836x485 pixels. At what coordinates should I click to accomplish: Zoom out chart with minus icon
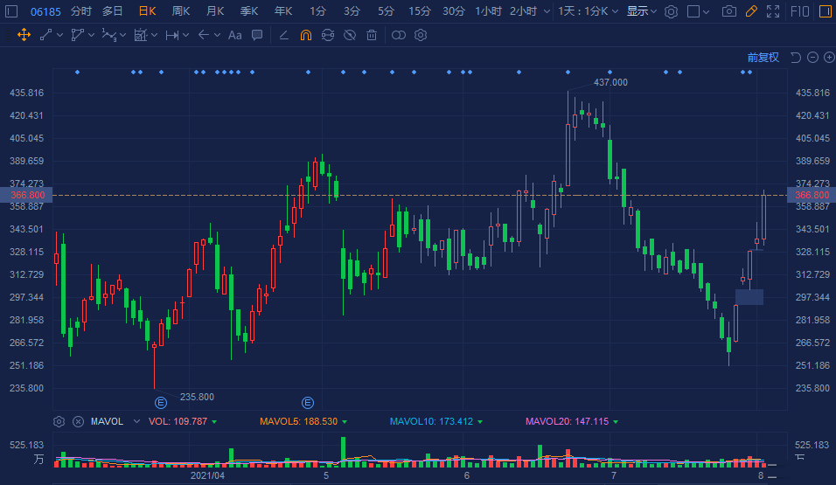[x=812, y=58]
